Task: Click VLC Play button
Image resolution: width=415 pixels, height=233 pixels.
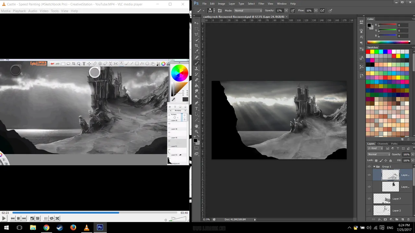Action: [4, 218]
